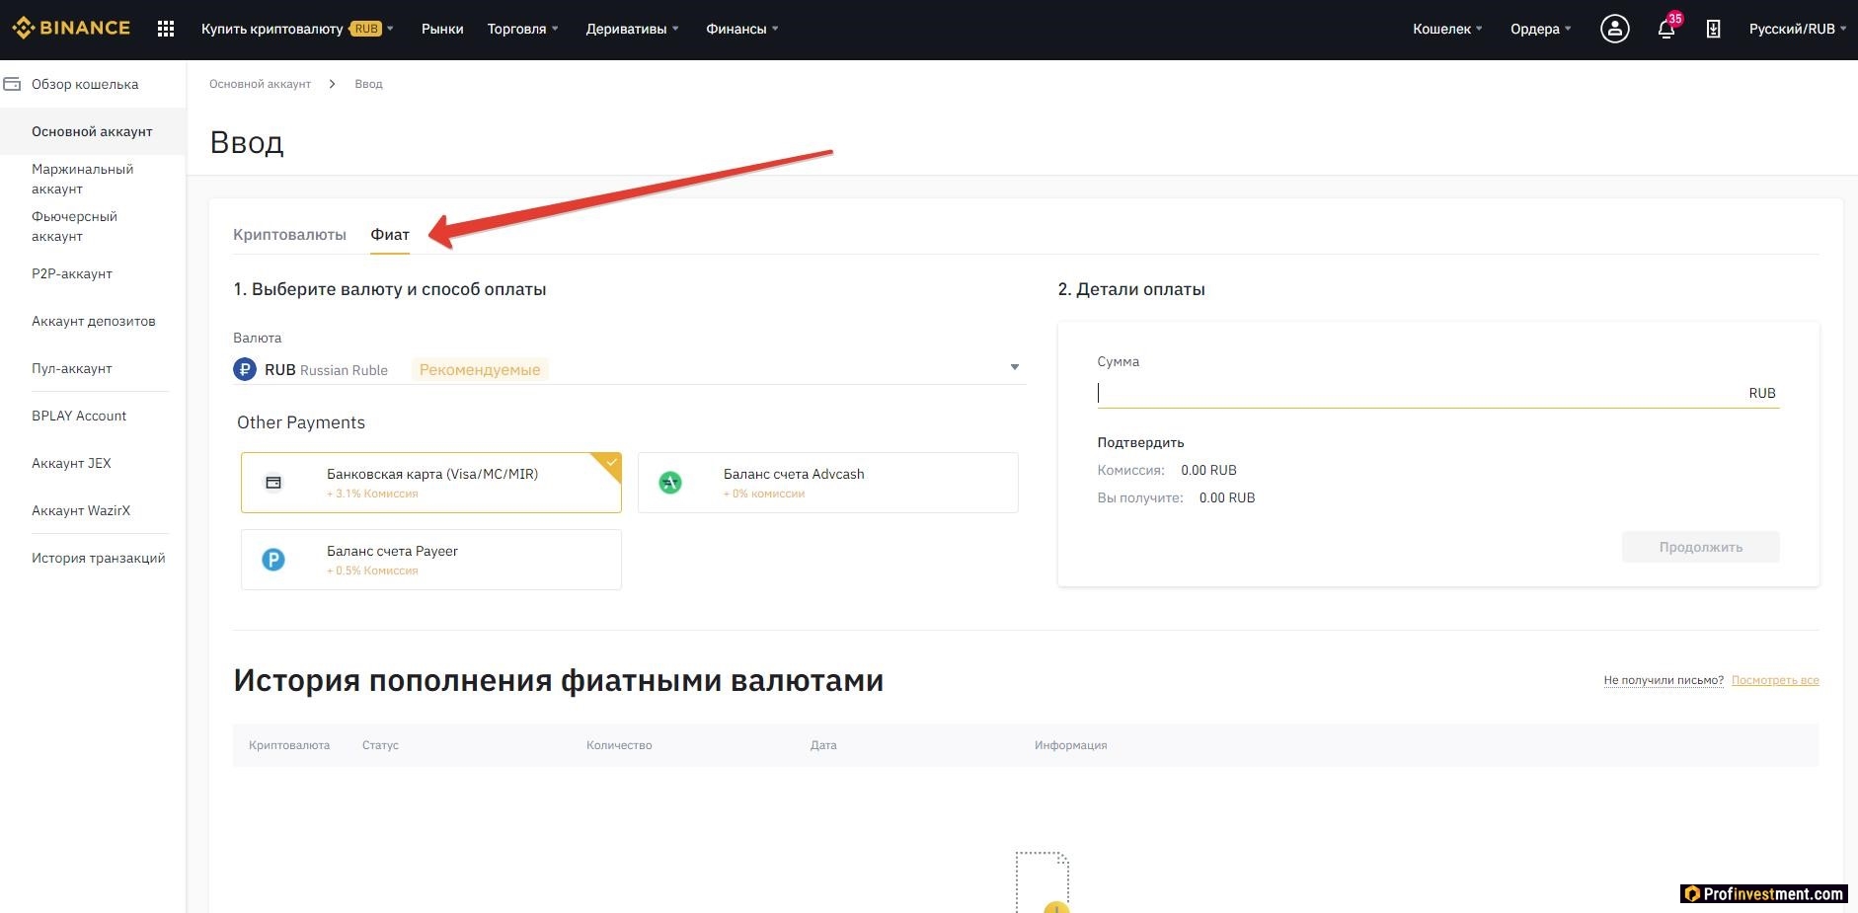The width and height of the screenshot is (1858, 913).
Task: Expand the Финансы menu
Action: pos(741,29)
